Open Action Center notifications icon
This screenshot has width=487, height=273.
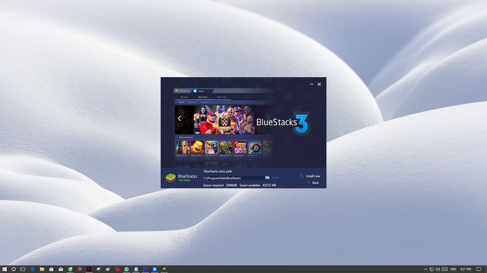pyautogui.click(x=479, y=269)
